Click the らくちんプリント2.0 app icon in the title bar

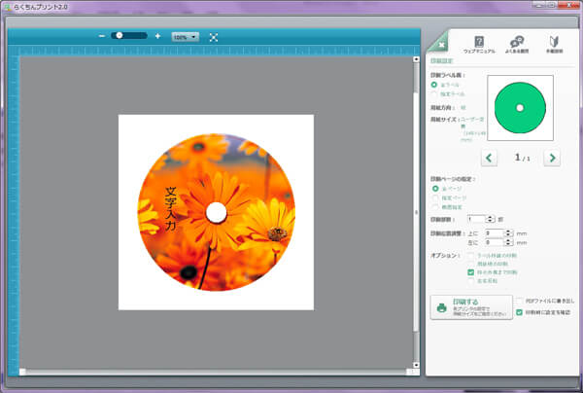pos(7,7)
